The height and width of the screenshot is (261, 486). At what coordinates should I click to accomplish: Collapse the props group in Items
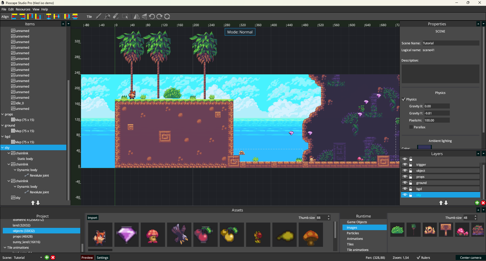pos(3,114)
